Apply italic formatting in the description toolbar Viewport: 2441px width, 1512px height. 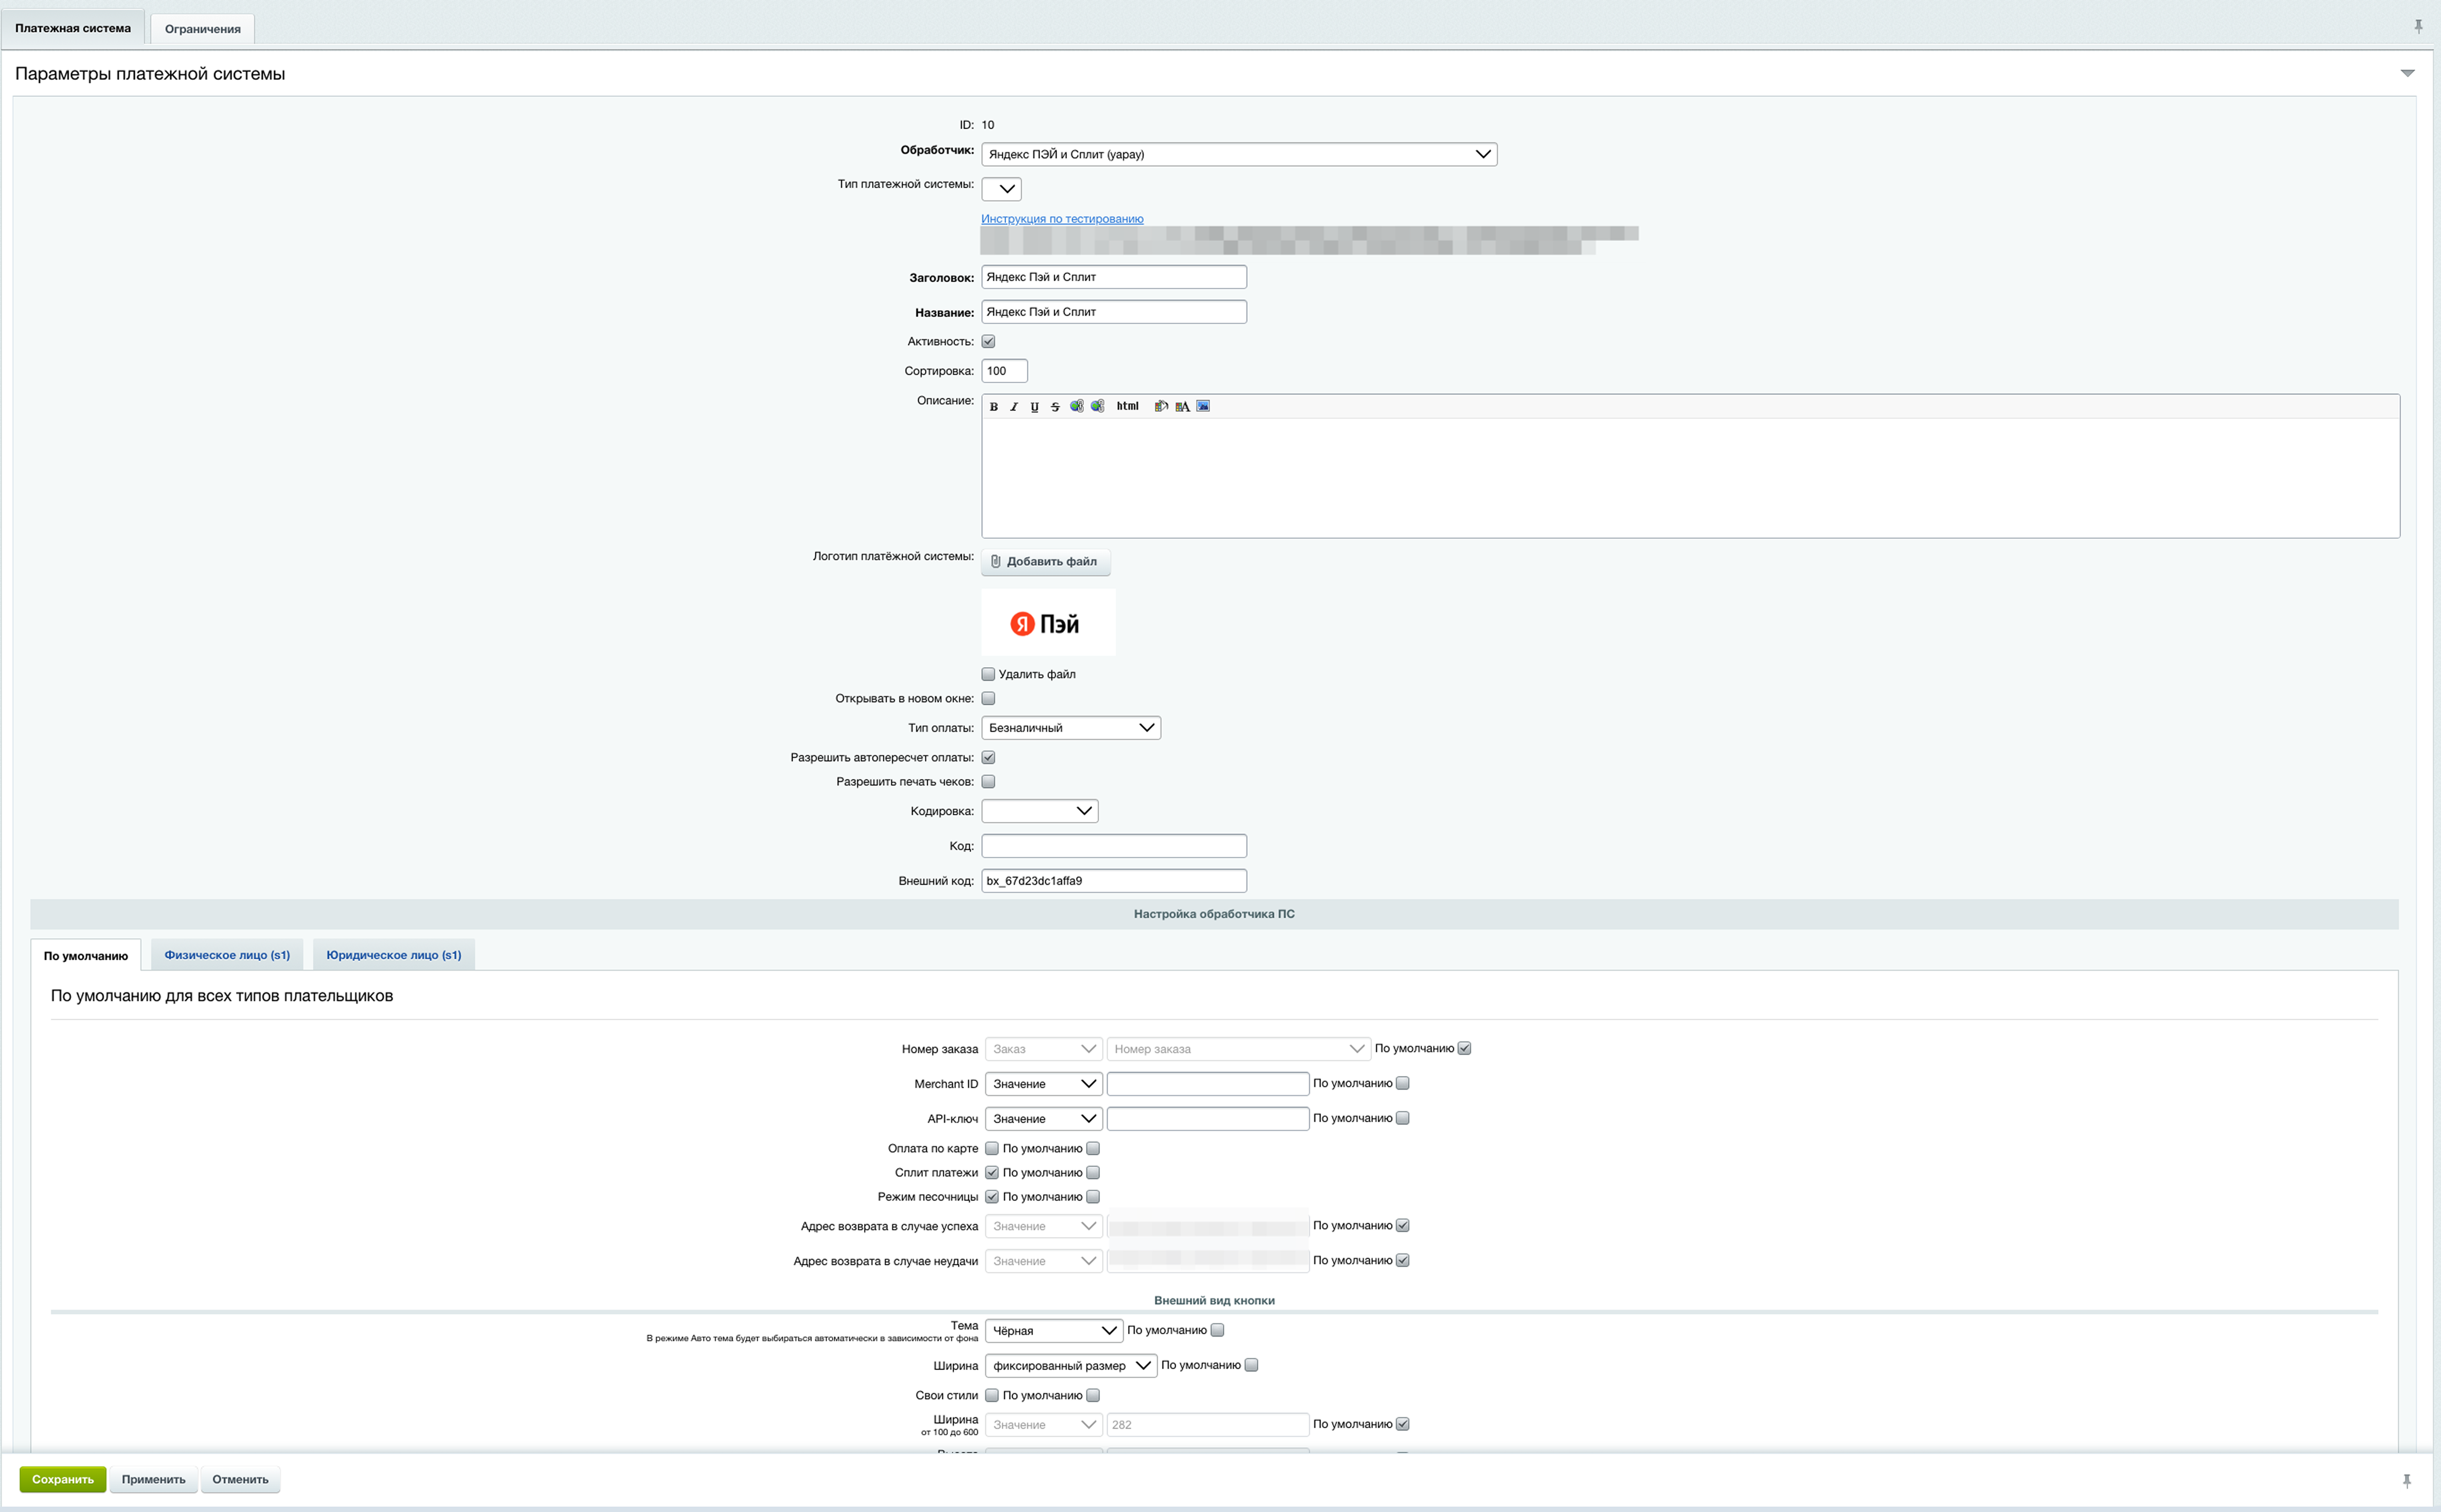pyautogui.click(x=1013, y=406)
